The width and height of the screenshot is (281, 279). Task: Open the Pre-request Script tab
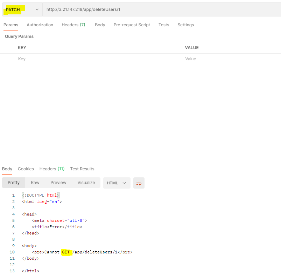tap(132, 25)
